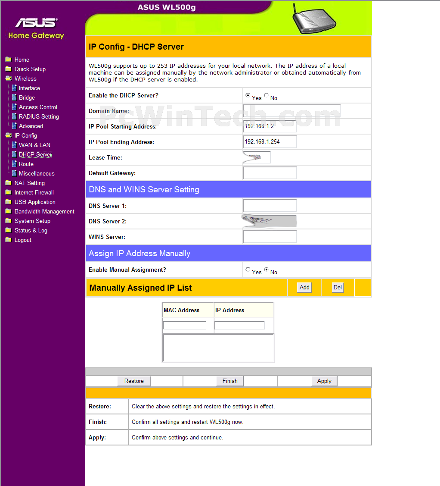Open the Route page
Screen dimensions: 440x486
[26, 164]
